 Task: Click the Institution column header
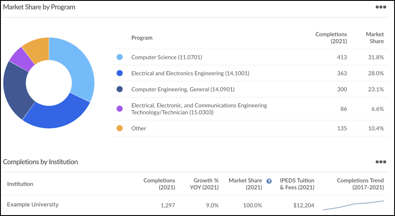point(20,184)
